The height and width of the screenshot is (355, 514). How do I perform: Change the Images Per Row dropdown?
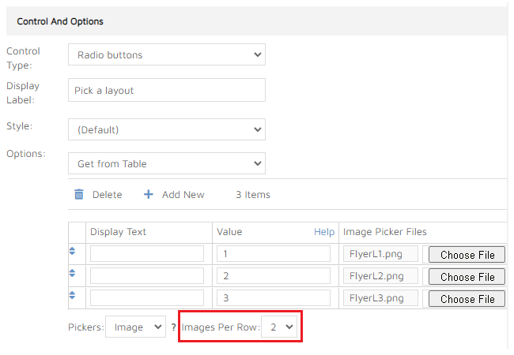point(278,326)
